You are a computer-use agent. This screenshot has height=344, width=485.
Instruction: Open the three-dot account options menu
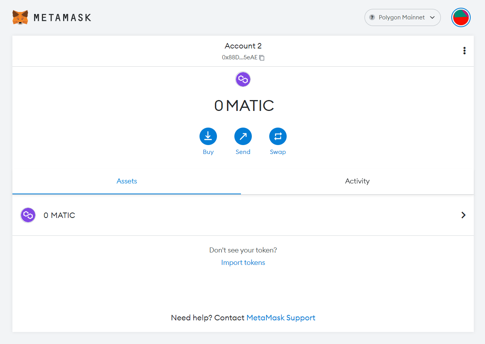pos(464,51)
